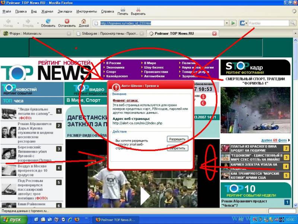The height and width of the screenshot is (224, 298).
Task: Click Запретить to block the page
Action: click(178, 148)
